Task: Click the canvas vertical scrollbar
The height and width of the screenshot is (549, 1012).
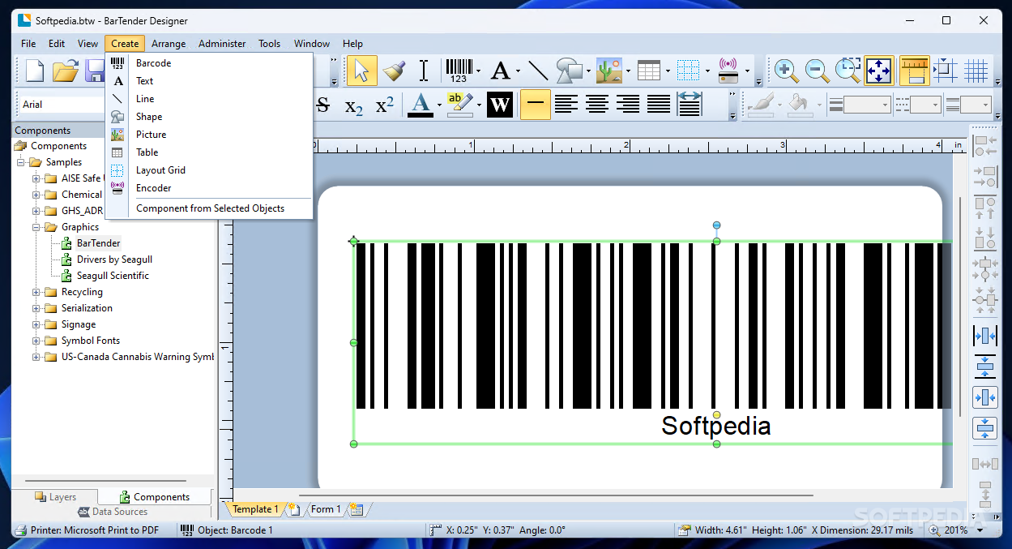Action: 962,307
